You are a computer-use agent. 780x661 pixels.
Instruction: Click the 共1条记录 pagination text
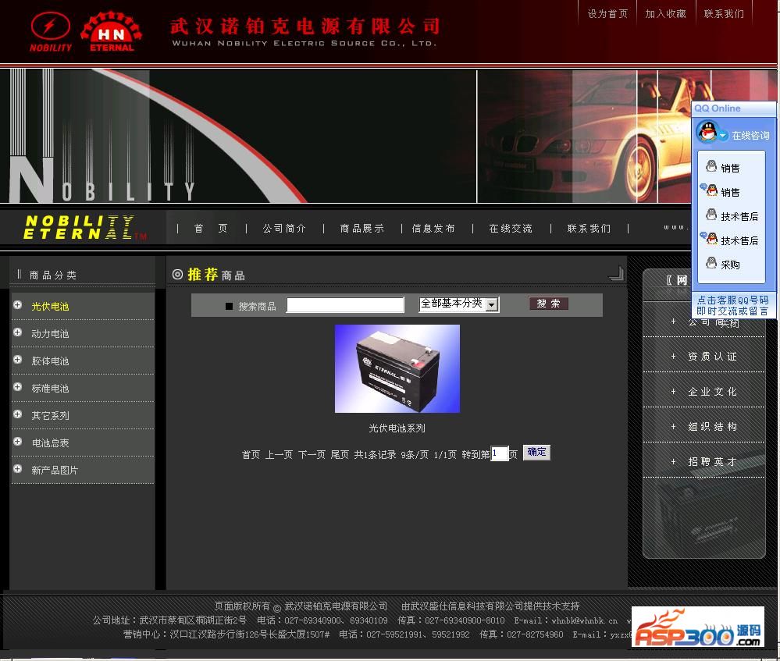pyautogui.click(x=375, y=455)
